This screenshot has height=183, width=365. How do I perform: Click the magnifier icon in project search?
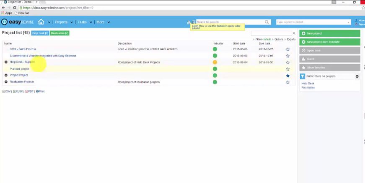click(267, 22)
